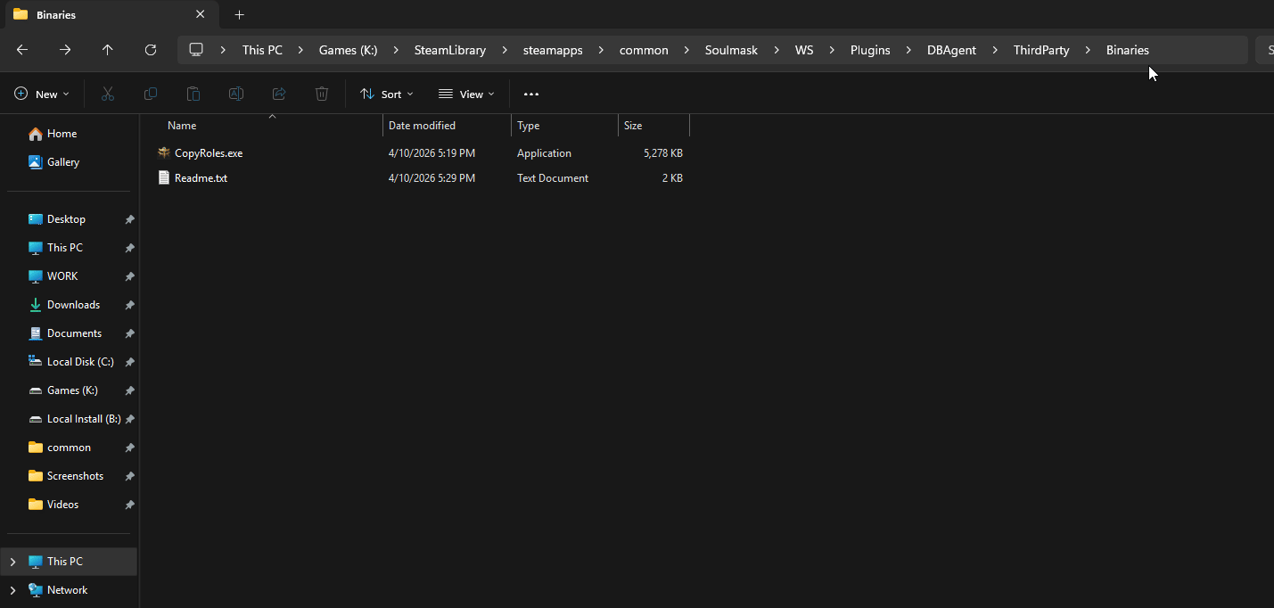The height and width of the screenshot is (608, 1274).
Task: Click the Delete trash icon
Action: 322,94
